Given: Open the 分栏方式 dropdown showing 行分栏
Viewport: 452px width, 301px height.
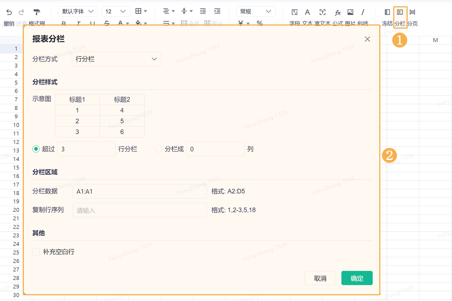Looking at the screenshot, I should tap(117, 59).
